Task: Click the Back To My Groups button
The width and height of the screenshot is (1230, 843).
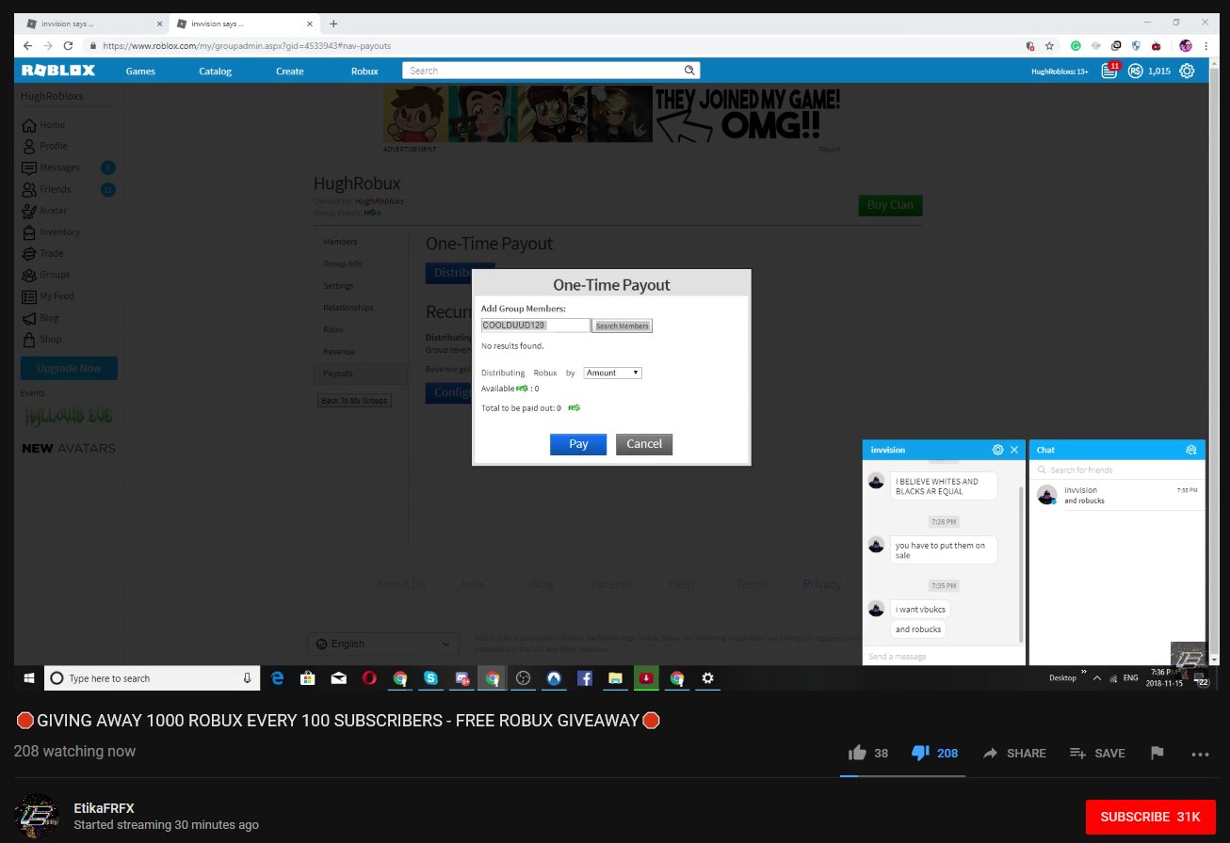Action: (x=354, y=401)
